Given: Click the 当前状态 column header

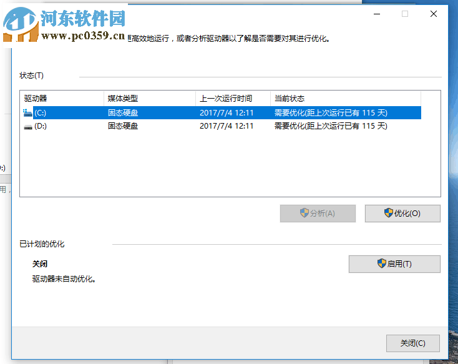Looking at the screenshot, I should tap(346, 99).
